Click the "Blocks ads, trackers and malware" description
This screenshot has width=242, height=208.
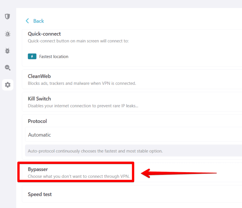pos(82,84)
